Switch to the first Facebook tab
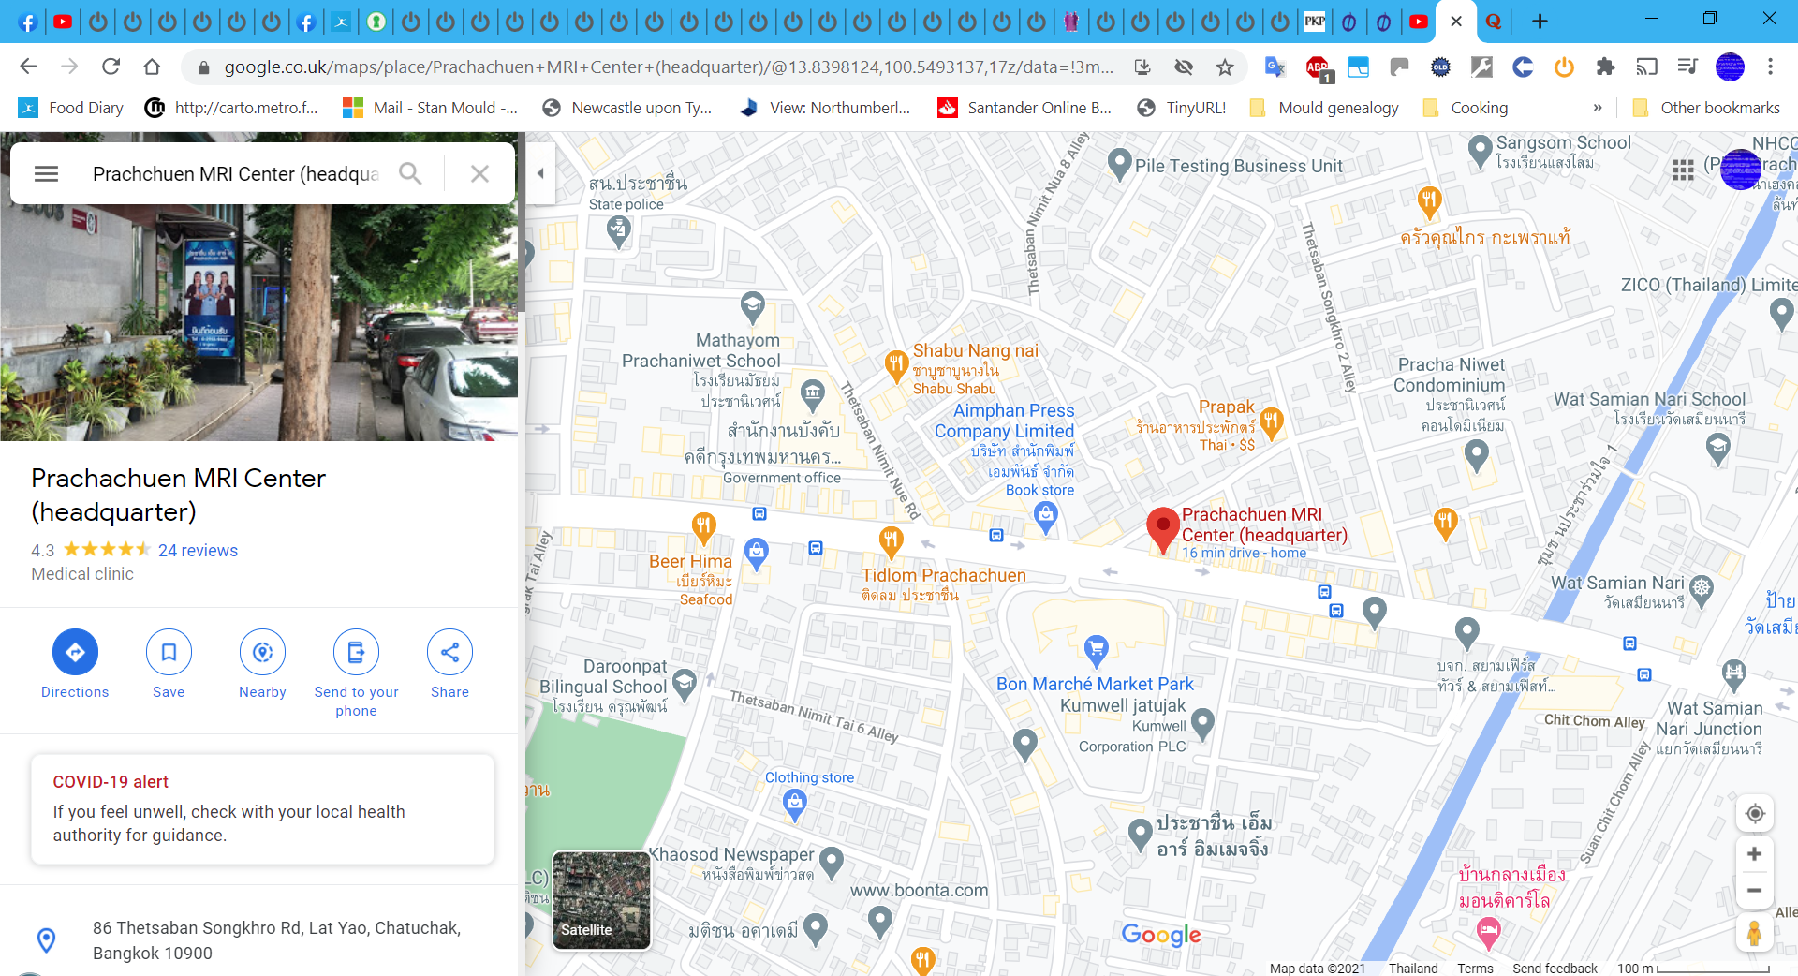 (x=28, y=22)
